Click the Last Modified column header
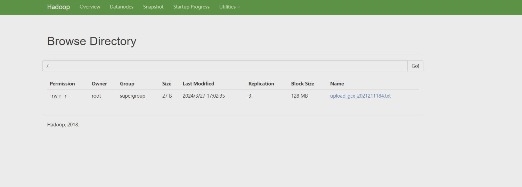Image resolution: width=522 pixels, height=187 pixels. (x=198, y=84)
